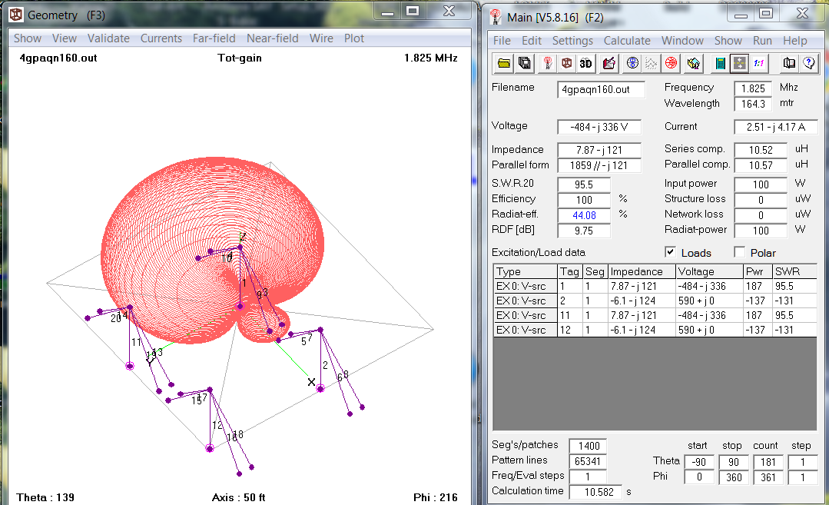Open the Calculate menu
Screen dimensions: 829x505
point(627,41)
